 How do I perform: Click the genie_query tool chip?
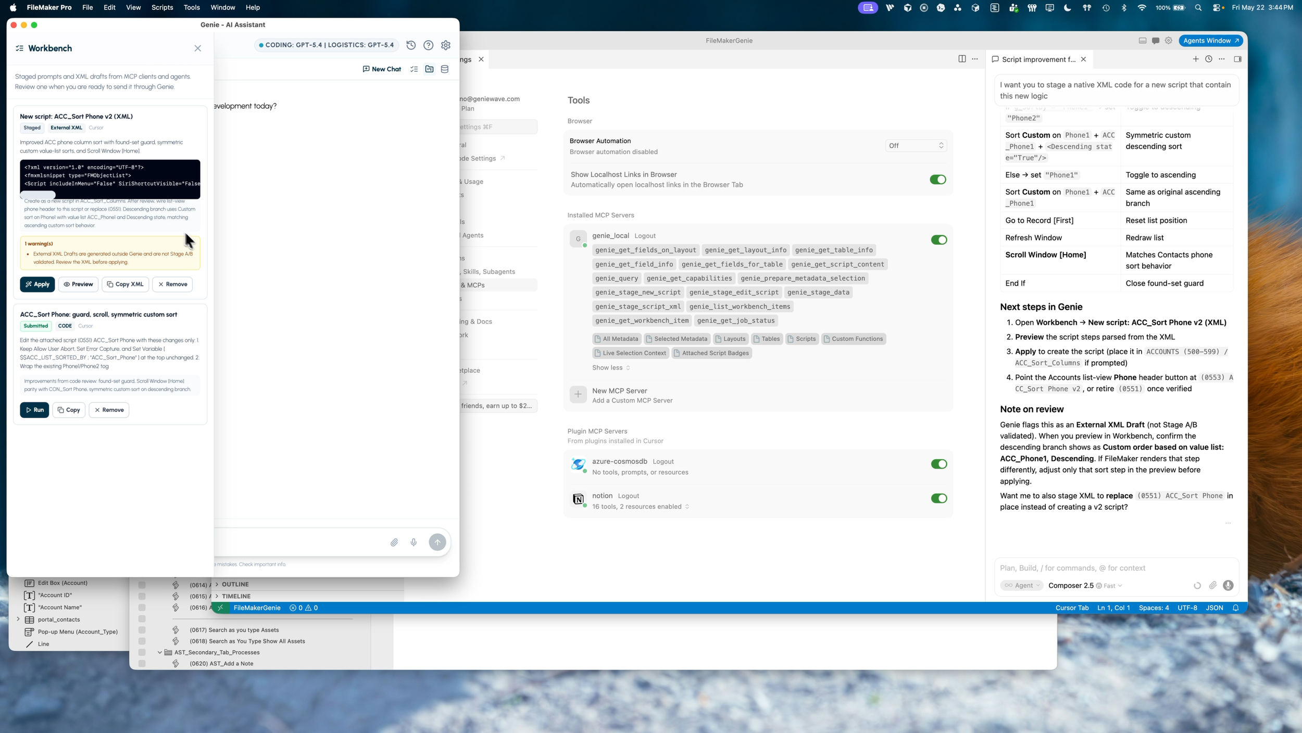pyautogui.click(x=616, y=279)
